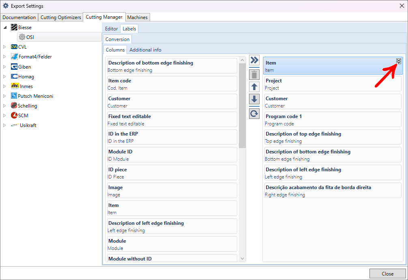Image resolution: width=408 pixels, height=280 pixels.
Task: Click the scrollbar down arrow in available columns
Action: pyautogui.click(x=242, y=258)
